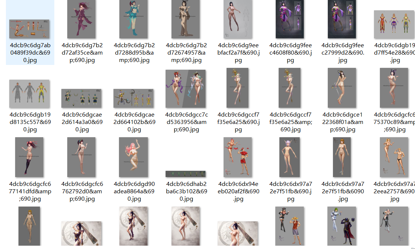Click the file name 4dcb9c6dx94eeb020af2f&690.jpg

click(238, 191)
